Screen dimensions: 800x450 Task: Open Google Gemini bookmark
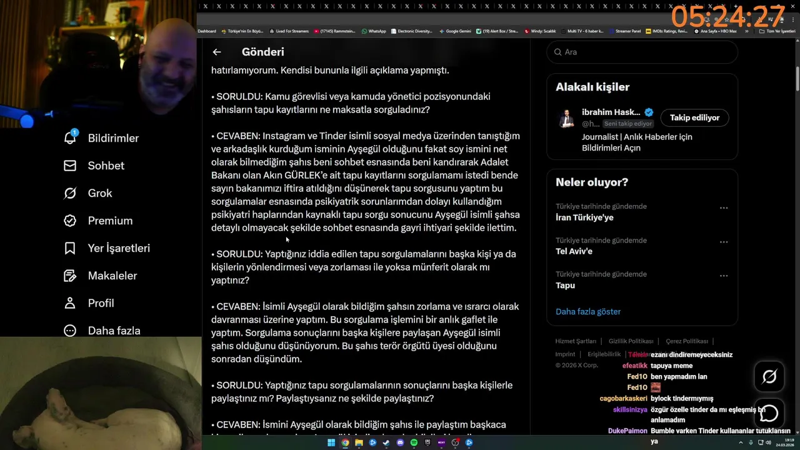(x=455, y=31)
